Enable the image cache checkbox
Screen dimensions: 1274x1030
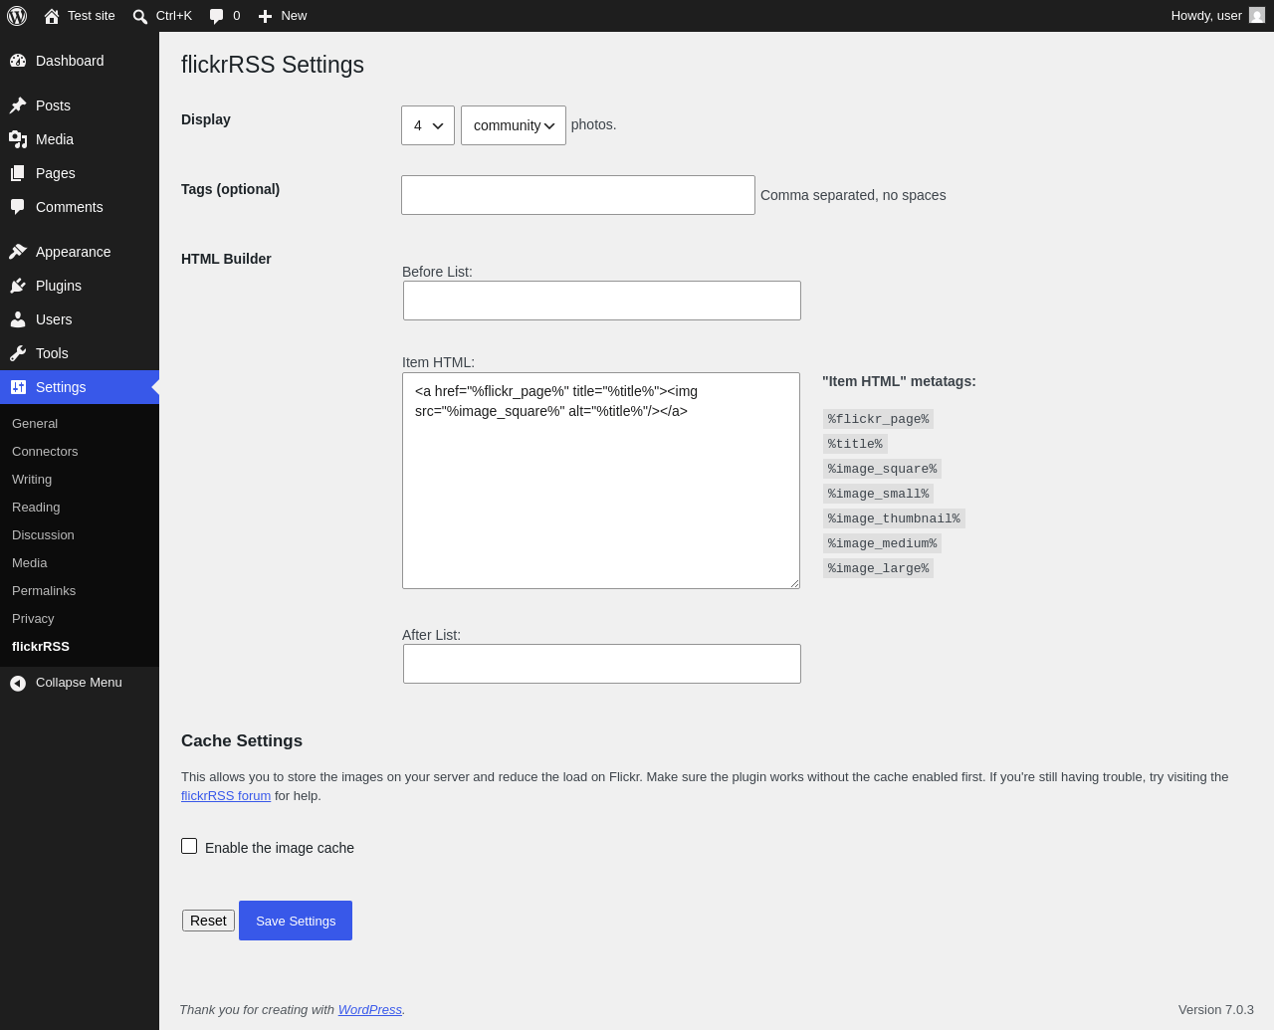189,846
